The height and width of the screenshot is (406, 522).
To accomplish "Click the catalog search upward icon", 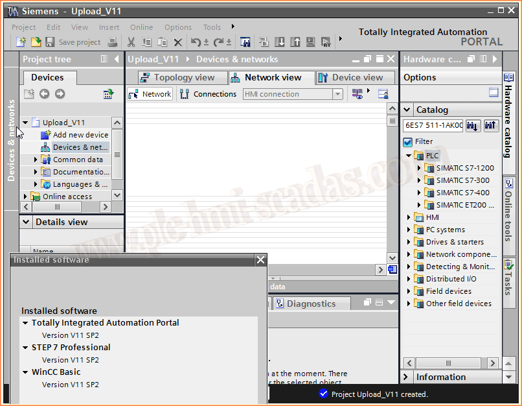I will click(x=491, y=126).
